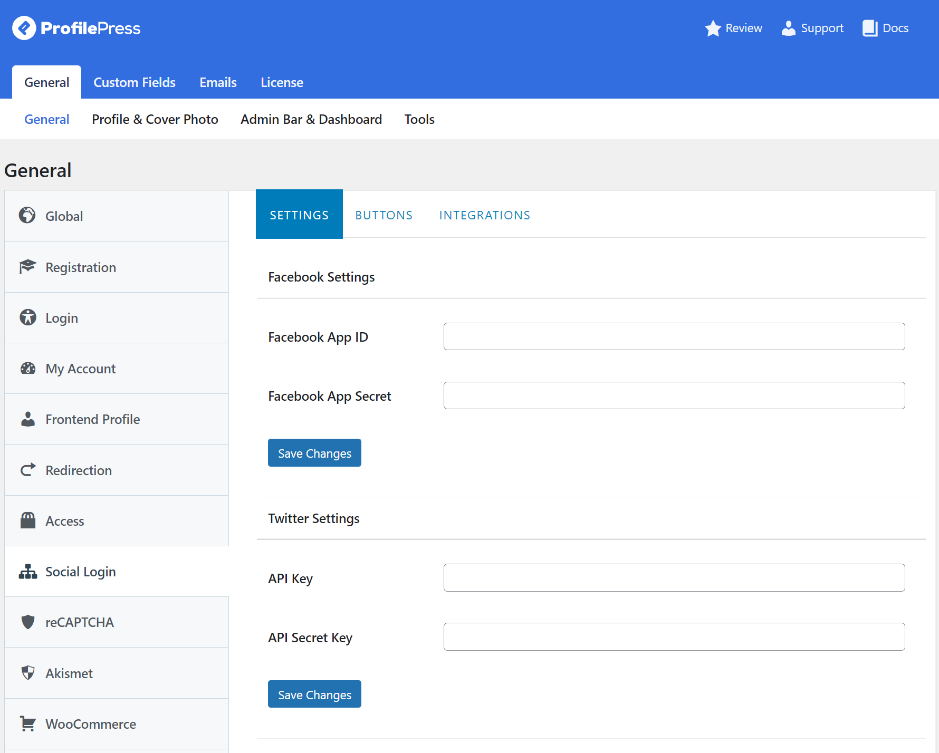Open the General top-level tab

(x=47, y=82)
